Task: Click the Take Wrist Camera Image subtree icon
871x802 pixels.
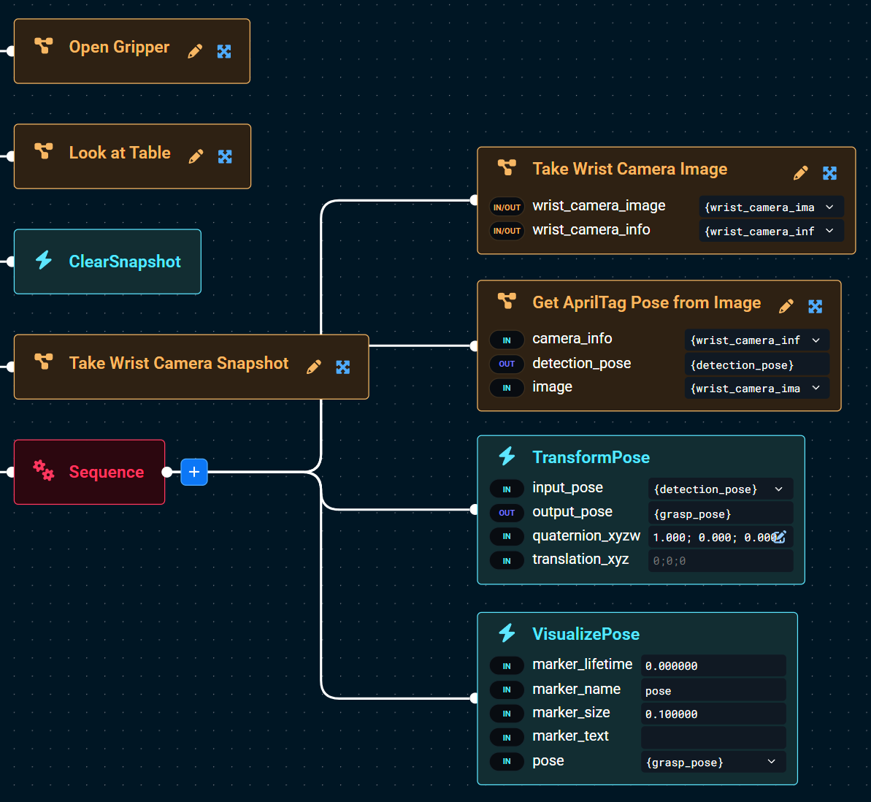Action: tap(507, 167)
